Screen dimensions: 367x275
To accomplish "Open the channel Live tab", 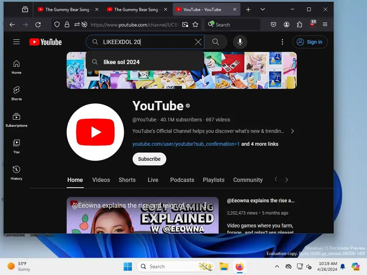I will pyautogui.click(x=153, y=180).
